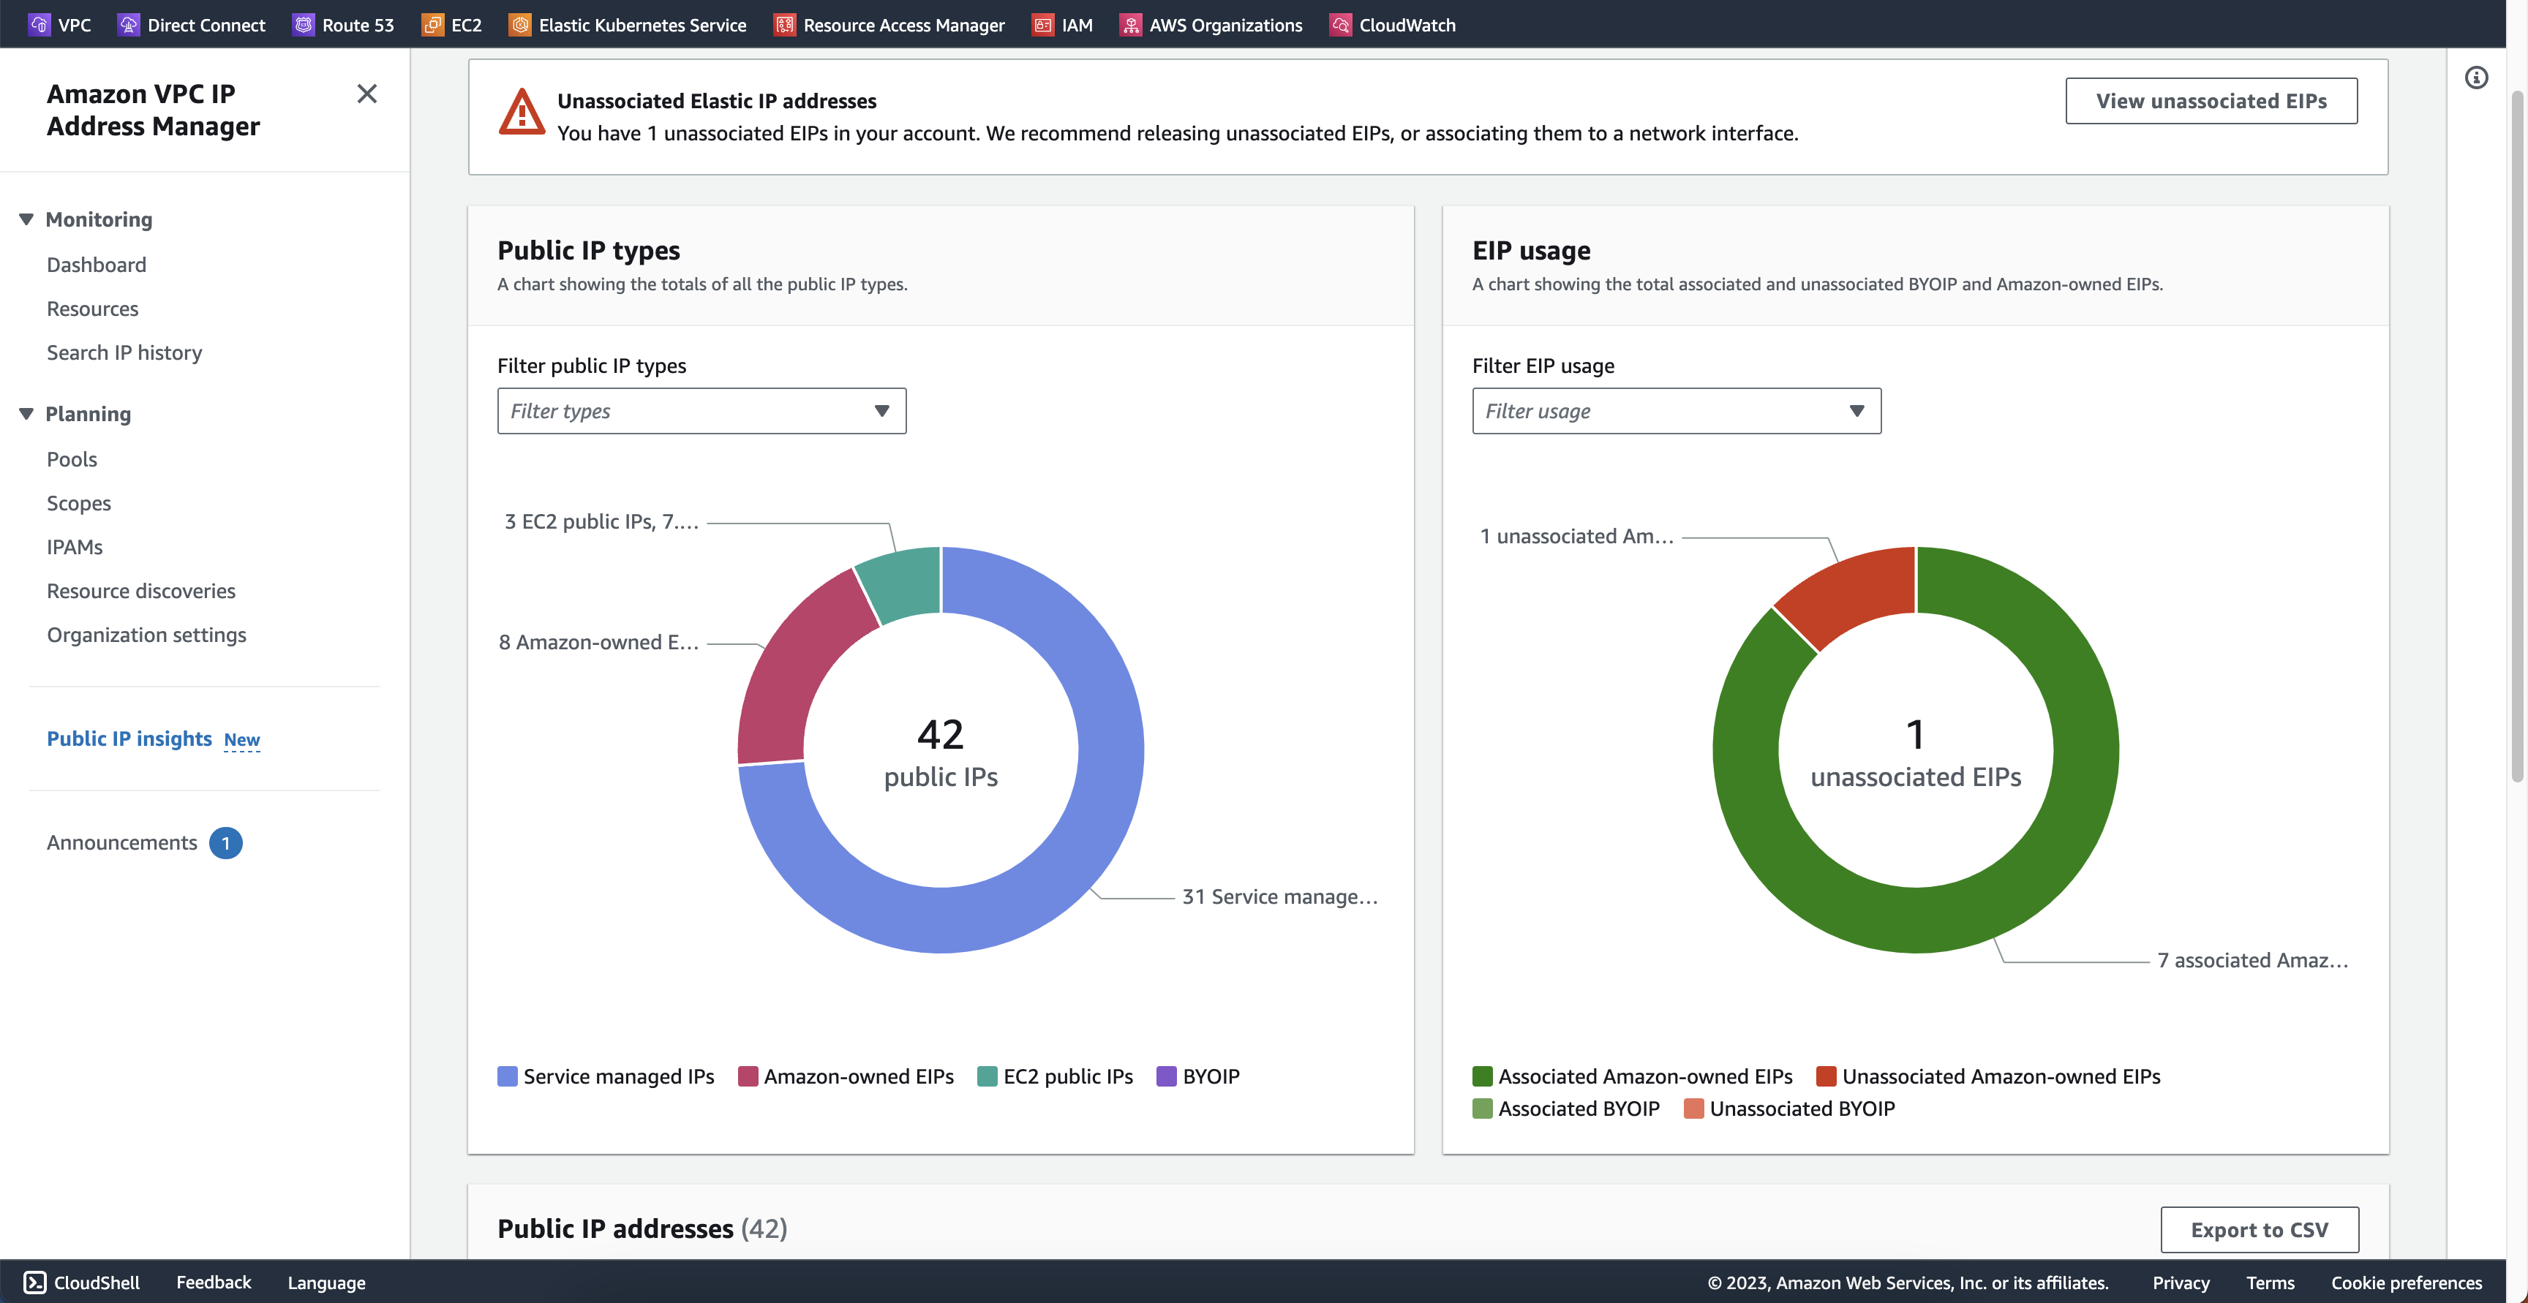Viewport: 2528px width, 1303px height.
Task: Open the VPC service shortcut icon
Action: click(x=39, y=25)
